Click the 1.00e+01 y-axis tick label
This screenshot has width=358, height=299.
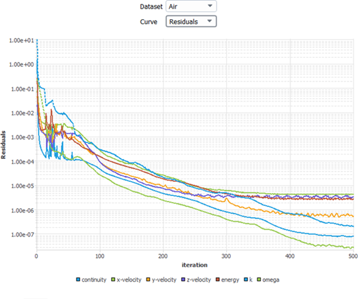pos(21,41)
